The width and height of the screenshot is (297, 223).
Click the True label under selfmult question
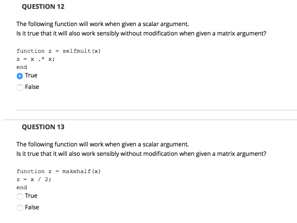31,75
